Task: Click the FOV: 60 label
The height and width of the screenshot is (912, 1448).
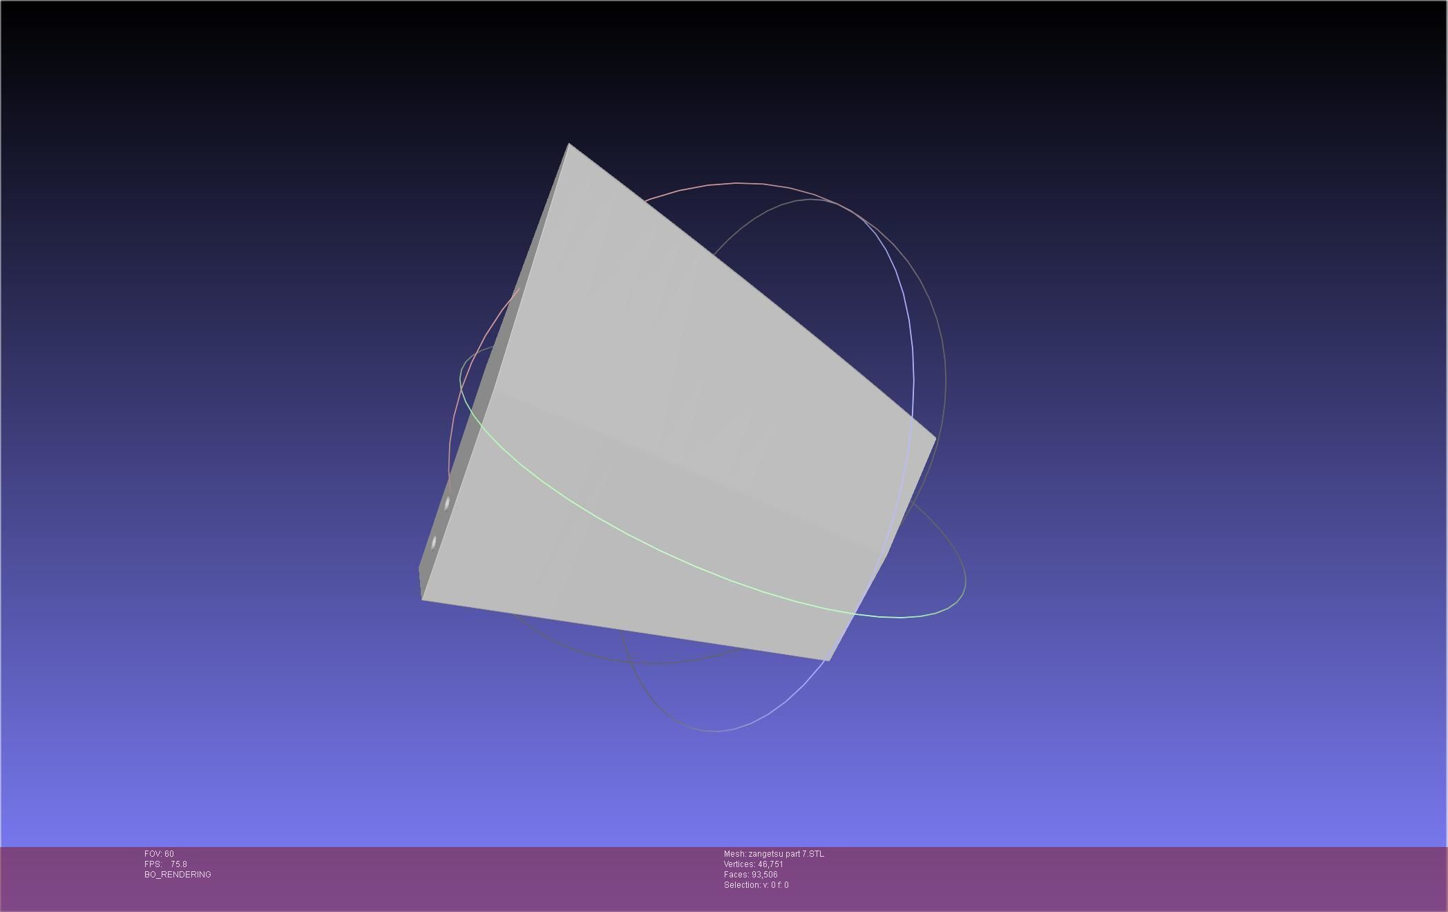Action: point(159,854)
